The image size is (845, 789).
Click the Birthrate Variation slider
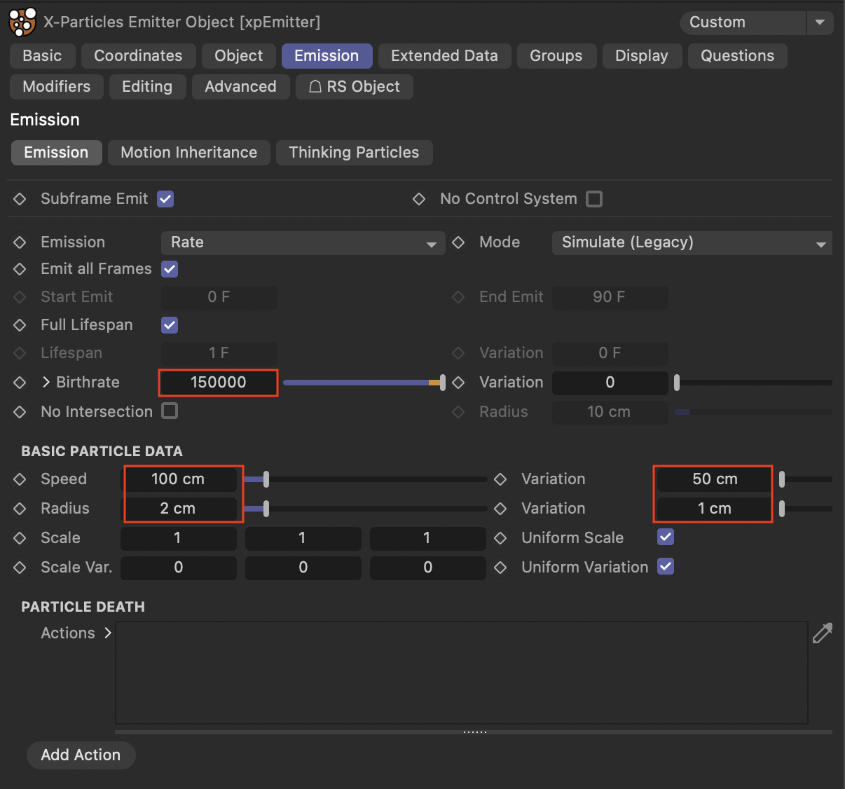click(x=753, y=383)
